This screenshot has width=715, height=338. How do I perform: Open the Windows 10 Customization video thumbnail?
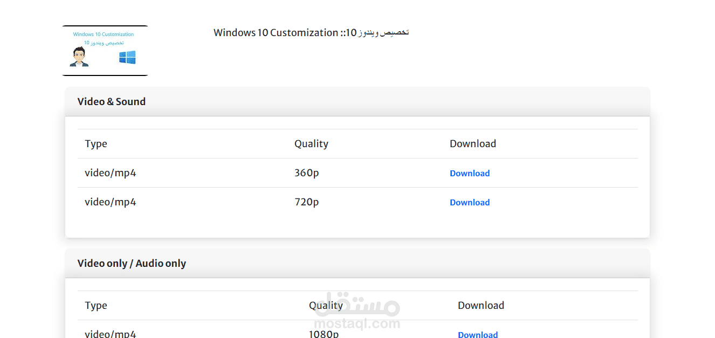[x=105, y=51]
